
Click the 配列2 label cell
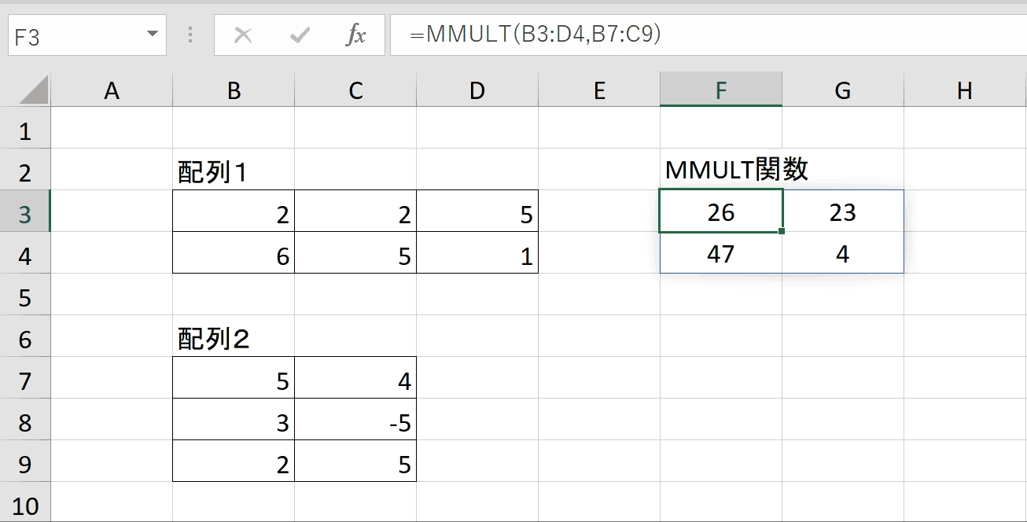click(234, 339)
